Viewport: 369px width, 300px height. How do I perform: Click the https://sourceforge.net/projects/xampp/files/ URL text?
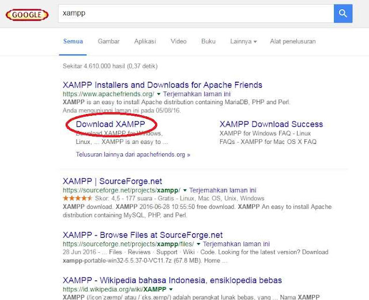128,244
